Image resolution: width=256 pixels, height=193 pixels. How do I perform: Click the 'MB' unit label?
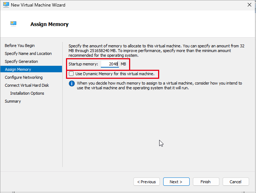coord(123,64)
